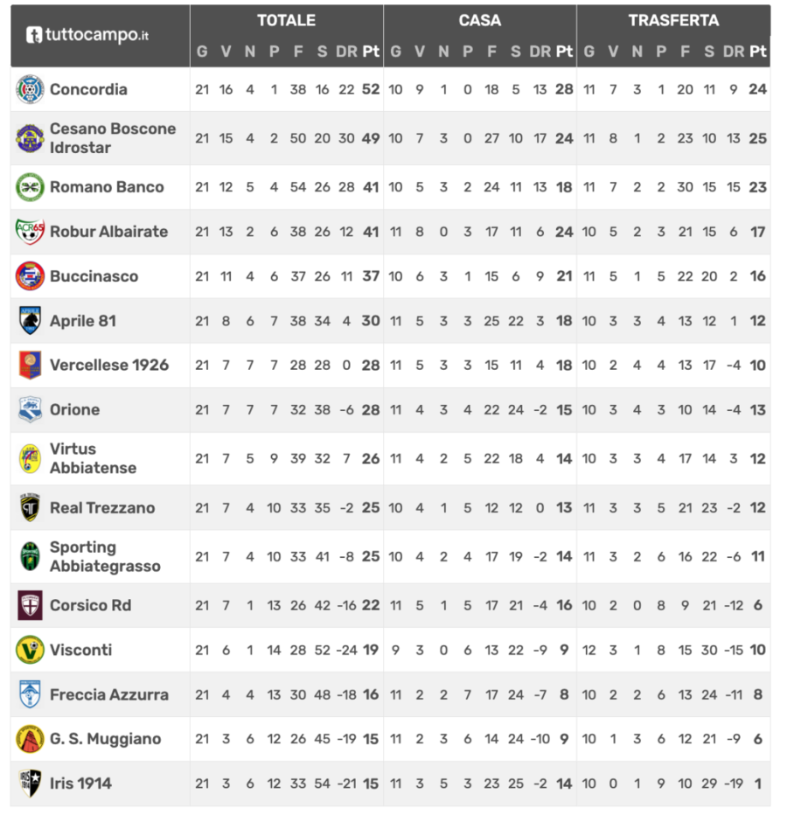Select the TRASFERTA header section
Image resolution: width=787 pixels, height=822 pixels.
pos(673,20)
